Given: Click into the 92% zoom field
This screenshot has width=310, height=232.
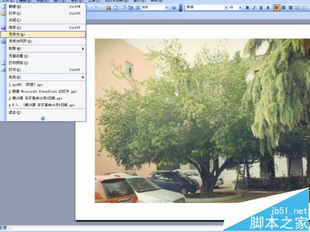Looking at the screenshot, I should point(153,7).
